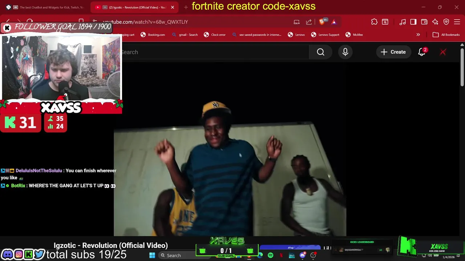Viewport: 465px width, 261px height.
Task: Open Discord from the taskbar
Action: tap(303, 256)
